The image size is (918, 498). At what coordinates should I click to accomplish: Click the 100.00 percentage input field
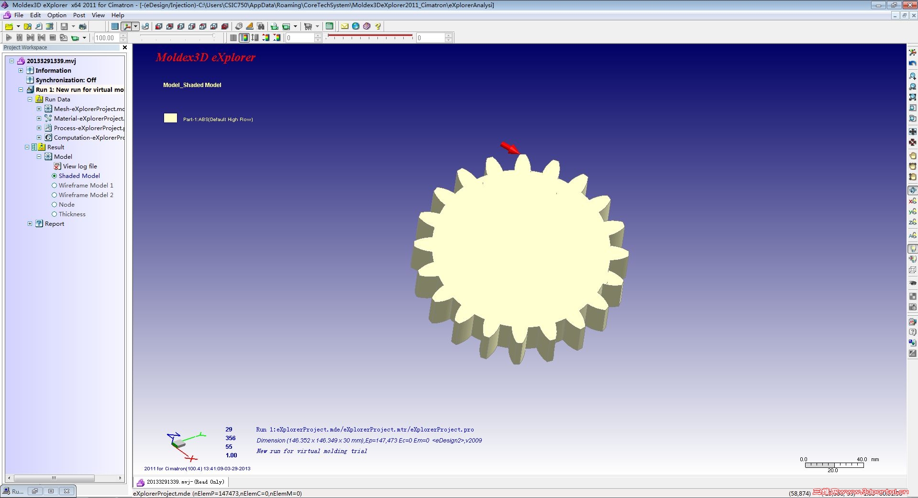click(x=106, y=38)
